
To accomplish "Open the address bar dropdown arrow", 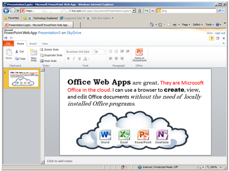I will tap(134, 11).
